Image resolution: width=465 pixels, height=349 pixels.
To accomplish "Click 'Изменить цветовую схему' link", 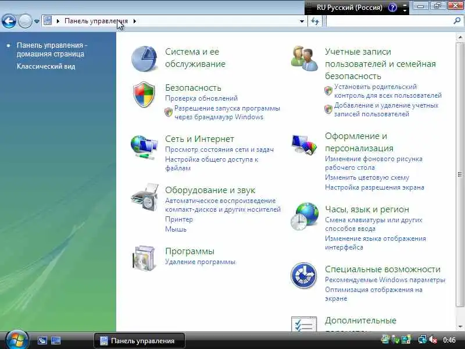I will click(367, 177).
